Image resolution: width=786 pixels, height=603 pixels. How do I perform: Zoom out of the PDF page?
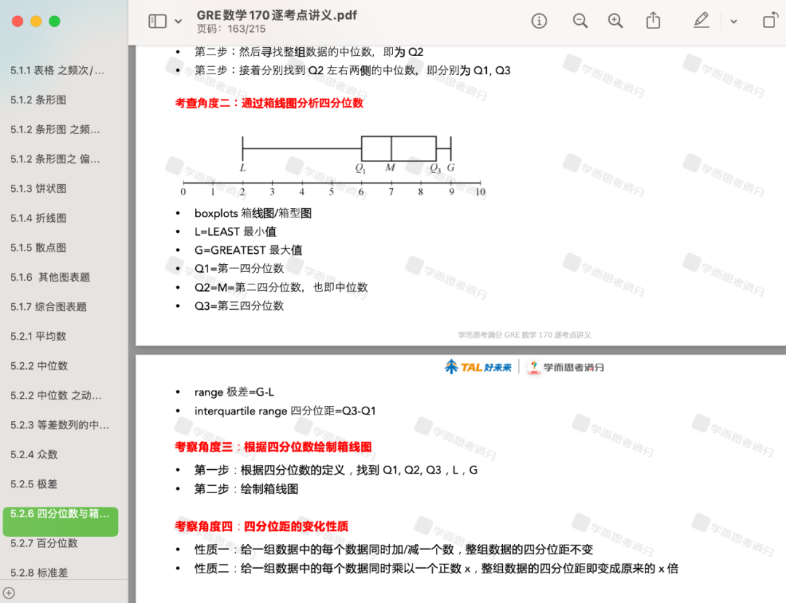tap(580, 21)
